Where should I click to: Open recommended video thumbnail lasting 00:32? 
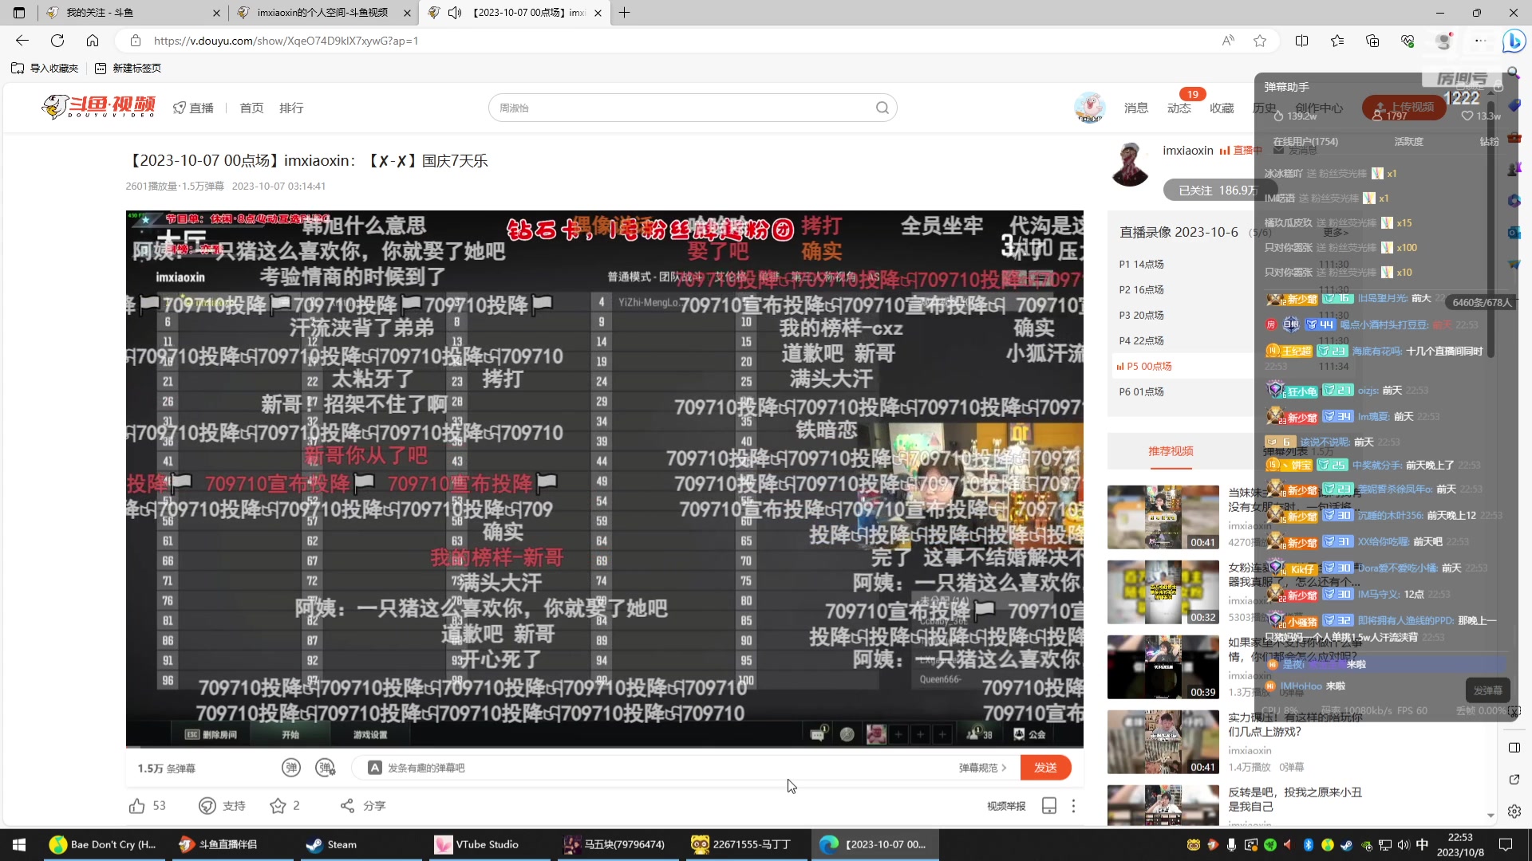pos(1163,592)
